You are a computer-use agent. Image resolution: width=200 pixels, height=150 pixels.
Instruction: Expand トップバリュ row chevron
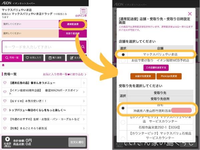point(84,110)
